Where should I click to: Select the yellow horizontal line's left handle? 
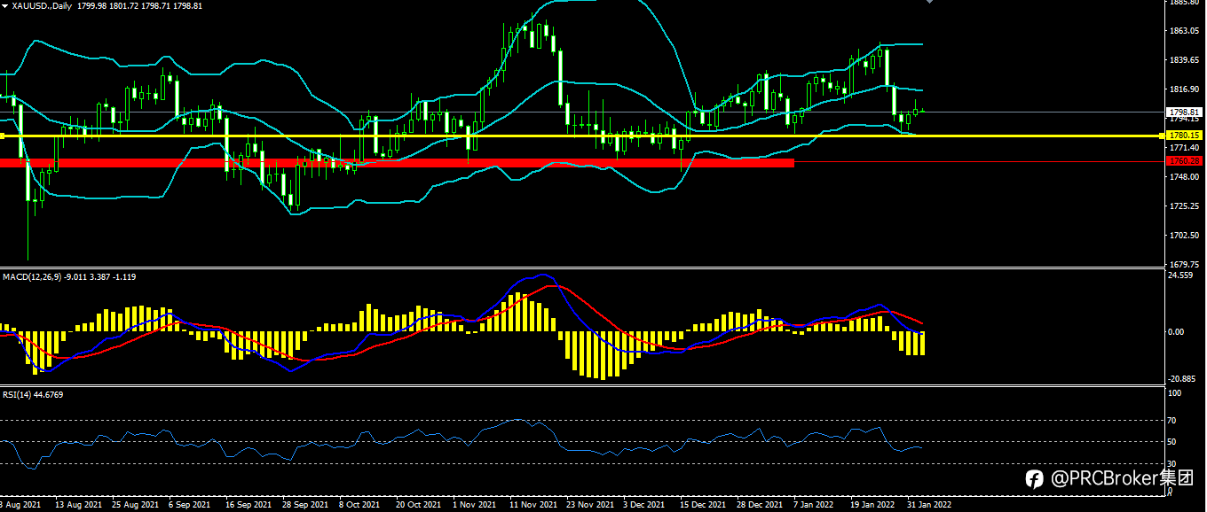point(3,136)
